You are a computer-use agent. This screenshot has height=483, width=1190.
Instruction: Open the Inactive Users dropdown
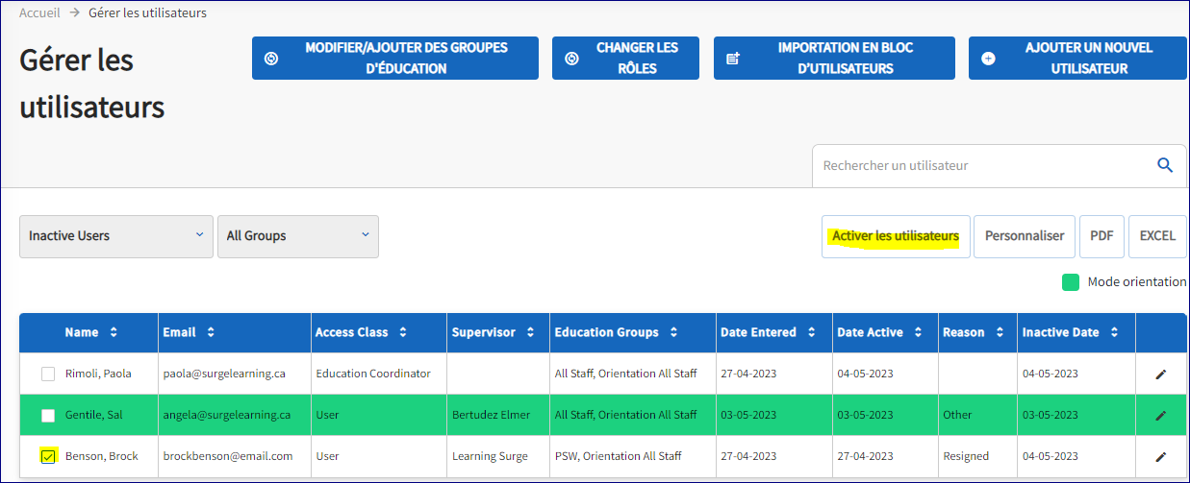116,236
